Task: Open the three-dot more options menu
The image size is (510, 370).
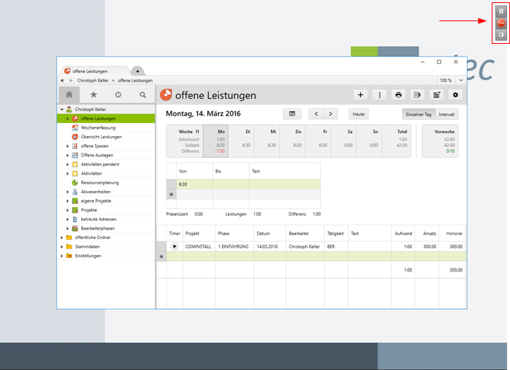Action: 379,95
